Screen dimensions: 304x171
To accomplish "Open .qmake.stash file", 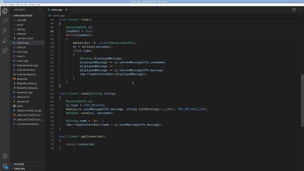I will pos(28,38).
